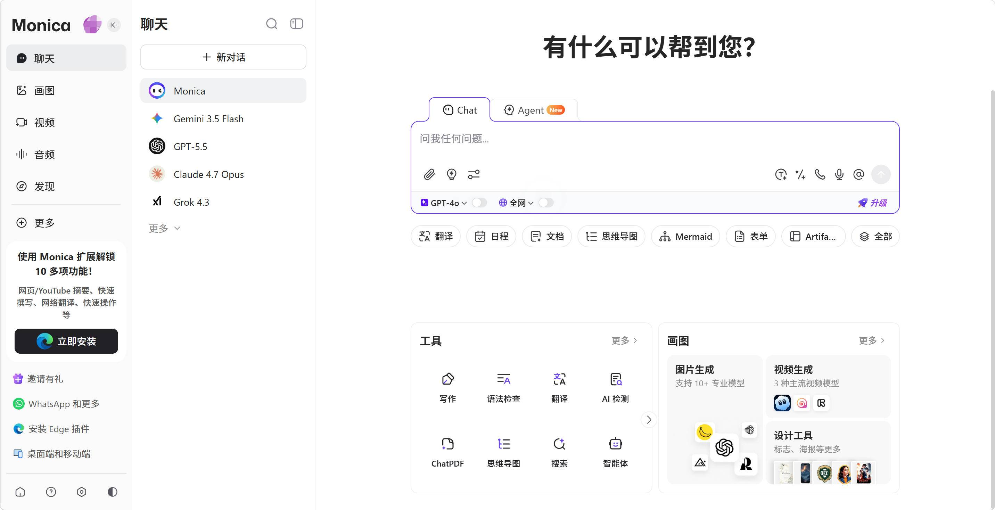Show next tools with right arrow

coord(649,420)
